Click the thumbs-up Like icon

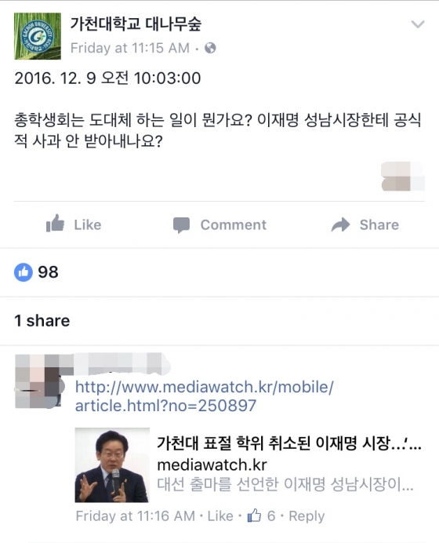pos(56,223)
